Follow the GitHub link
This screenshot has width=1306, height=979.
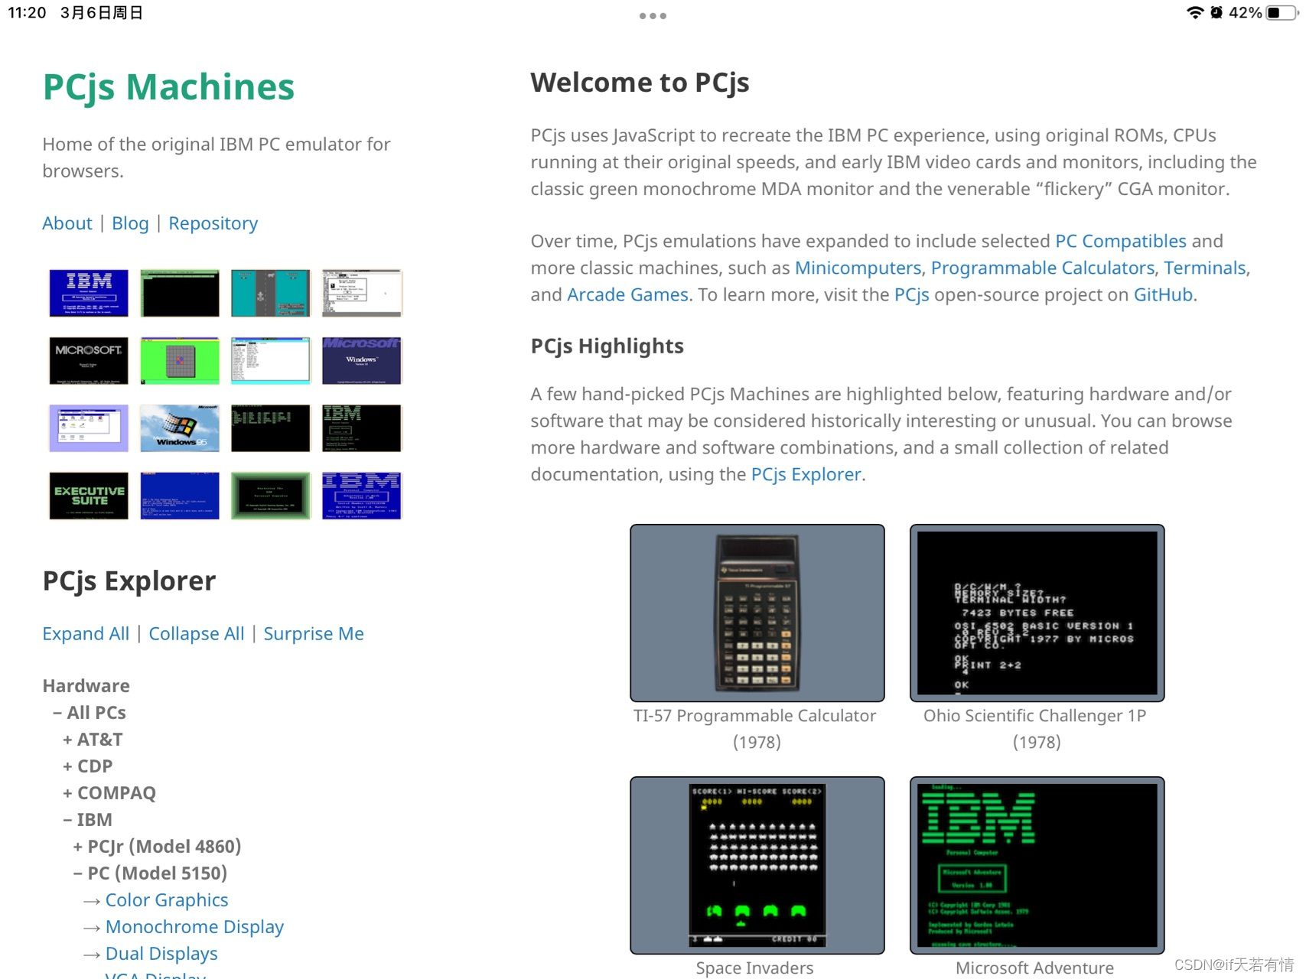(x=1163, y=294)
